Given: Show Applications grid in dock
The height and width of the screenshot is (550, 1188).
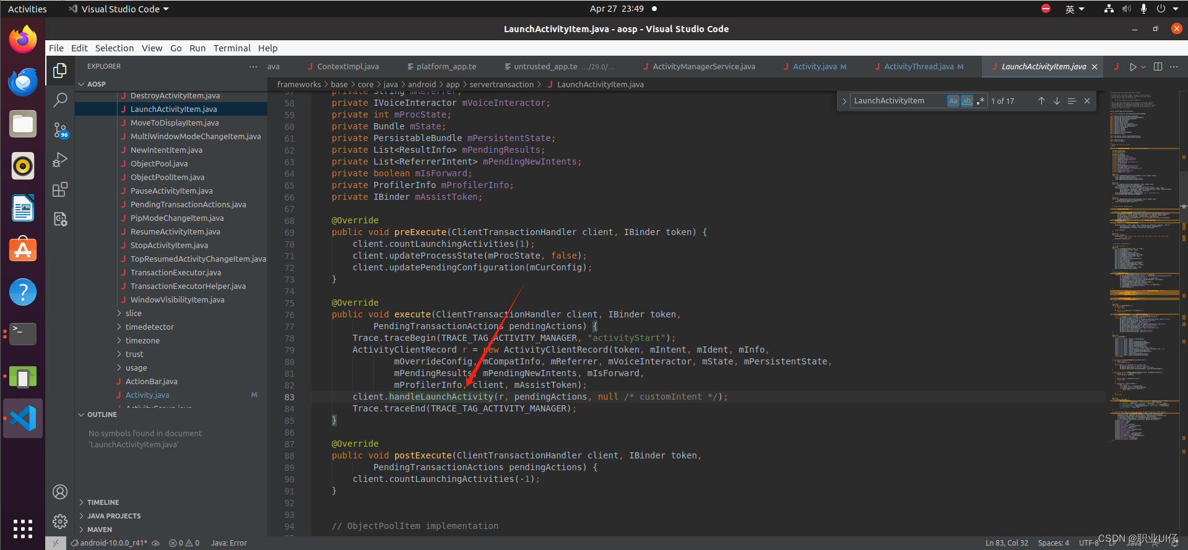Looking at the screenshot, I should [x=23, y=529].
